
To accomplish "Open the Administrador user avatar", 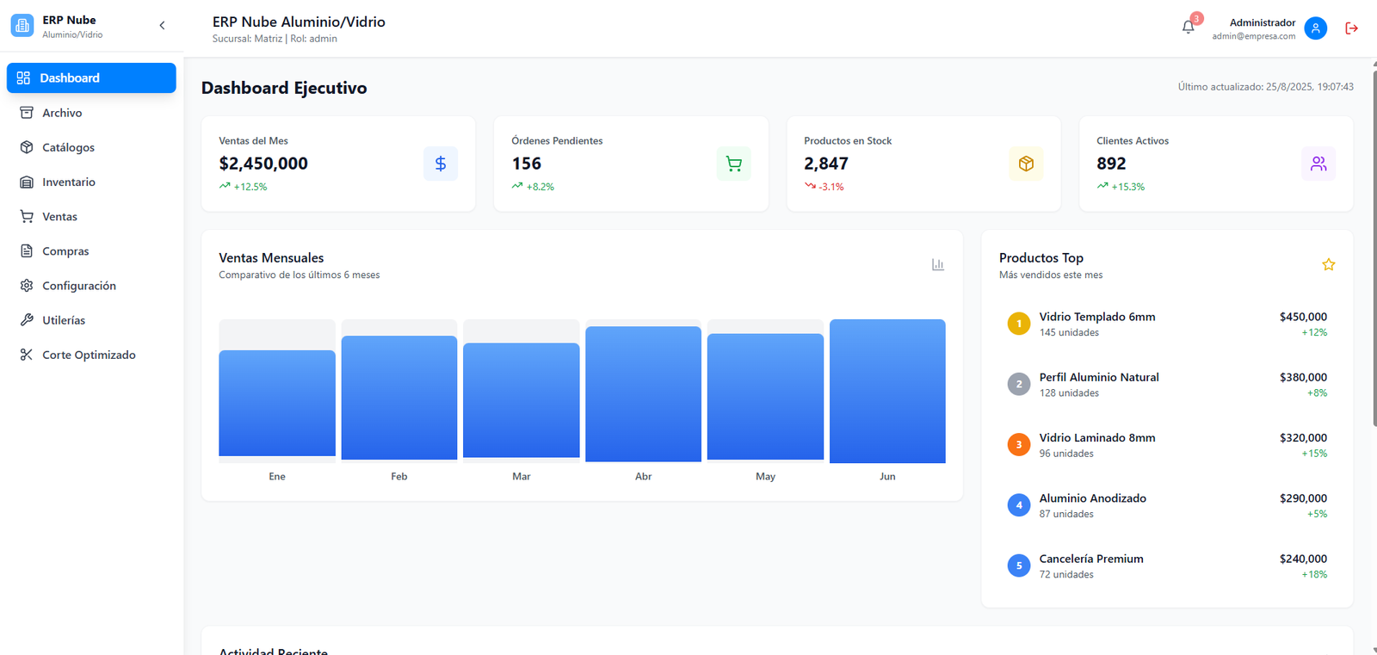I will 1315,28.
